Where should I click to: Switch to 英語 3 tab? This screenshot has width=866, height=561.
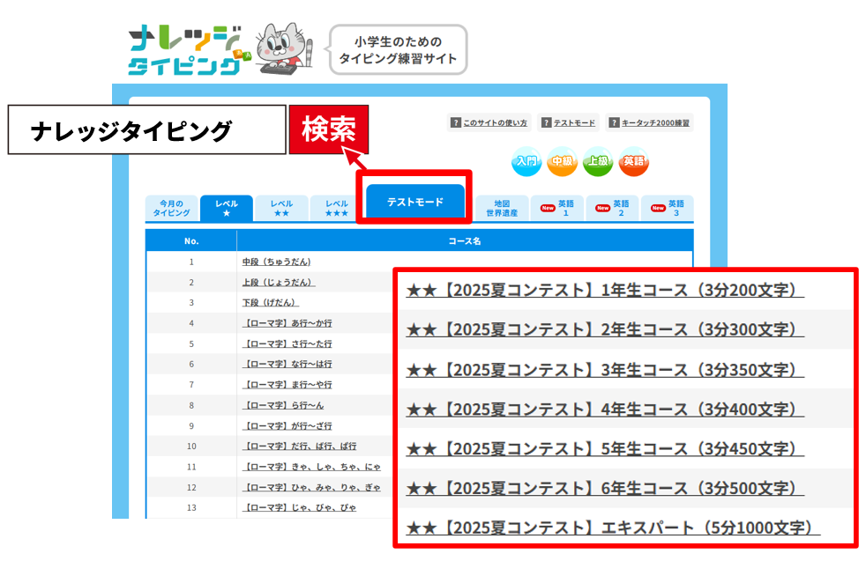[x=667, y=208]
